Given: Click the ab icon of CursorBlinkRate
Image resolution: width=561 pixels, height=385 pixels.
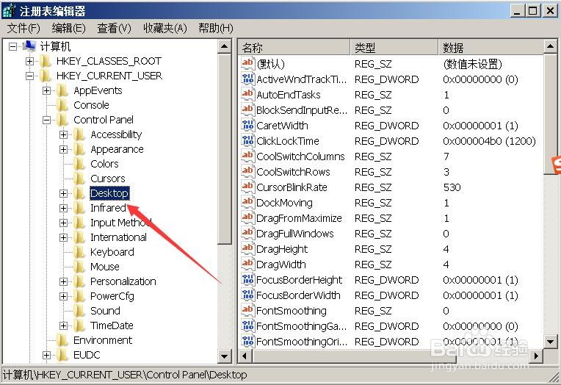Looking at the screenshot, I should (x=247, y=187).
